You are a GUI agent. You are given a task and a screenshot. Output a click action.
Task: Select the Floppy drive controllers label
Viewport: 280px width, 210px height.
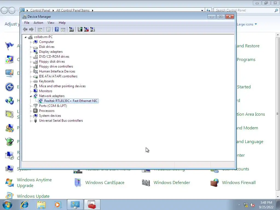[x=56, y=66]
